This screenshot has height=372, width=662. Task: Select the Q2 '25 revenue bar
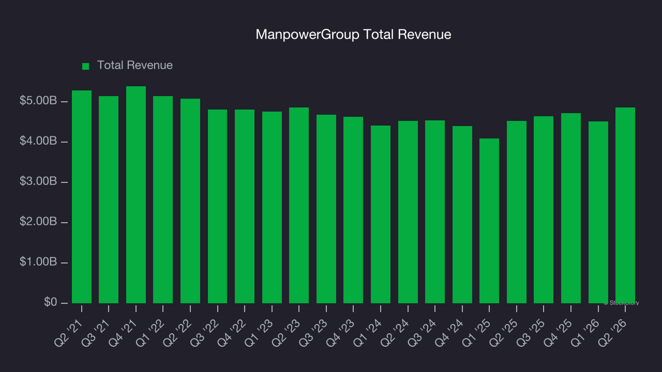point(517,212)
